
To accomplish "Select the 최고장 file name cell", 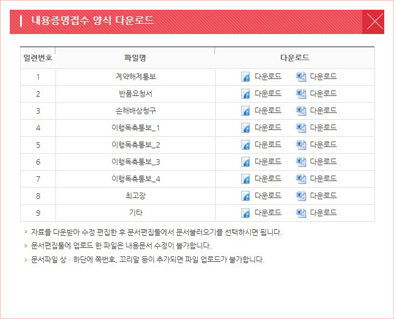I will [x=135, y=196].
